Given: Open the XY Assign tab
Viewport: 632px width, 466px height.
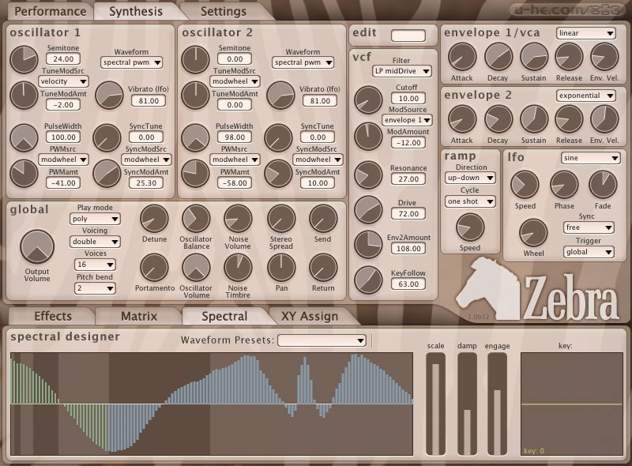Looking at the screenshot, I should coord(310,316).
